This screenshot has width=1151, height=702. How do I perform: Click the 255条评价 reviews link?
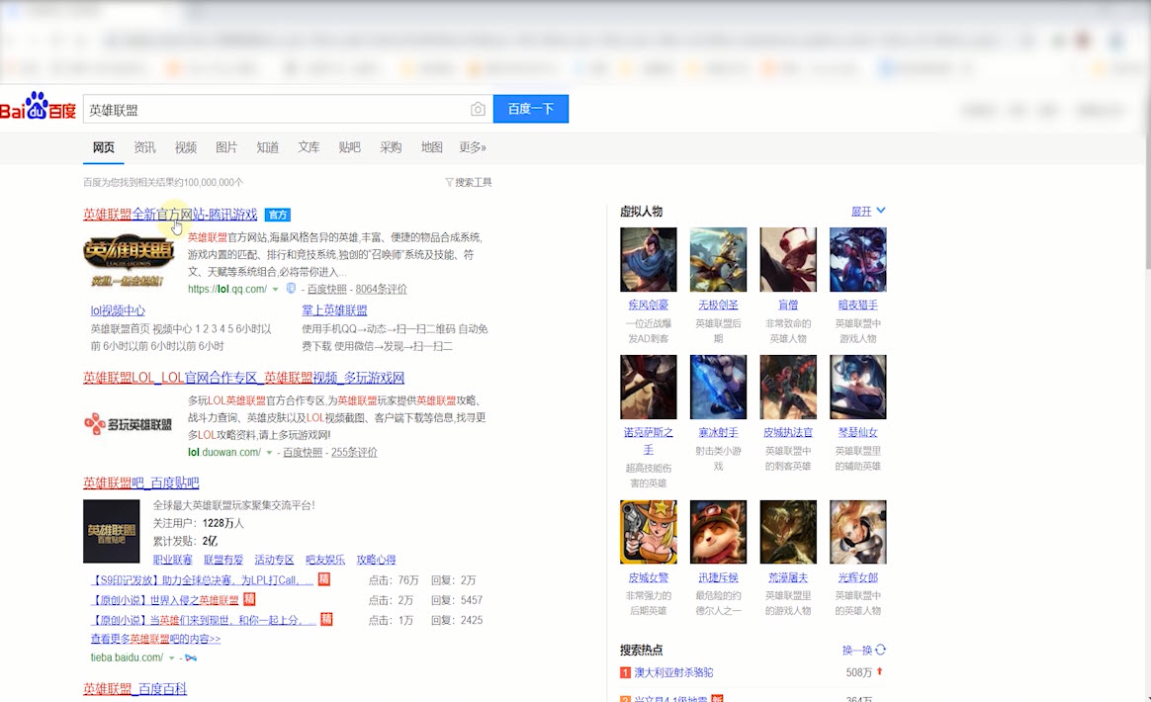point(354,452)
